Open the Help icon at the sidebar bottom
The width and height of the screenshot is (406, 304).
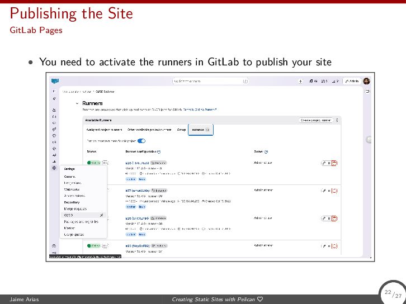point(54,246)
